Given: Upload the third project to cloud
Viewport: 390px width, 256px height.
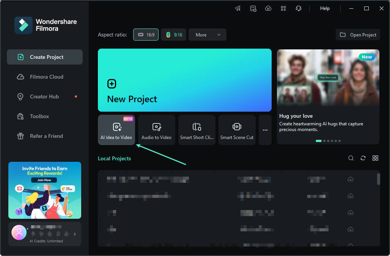Looking at the screenshot, I should (351, 213).
